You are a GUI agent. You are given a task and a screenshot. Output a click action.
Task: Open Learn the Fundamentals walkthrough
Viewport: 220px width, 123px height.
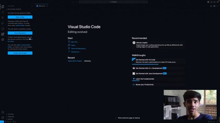(x=158, y=79)
